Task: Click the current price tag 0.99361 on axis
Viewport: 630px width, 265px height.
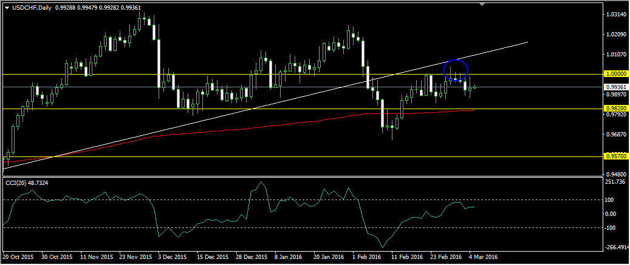Action: (617, 87)
